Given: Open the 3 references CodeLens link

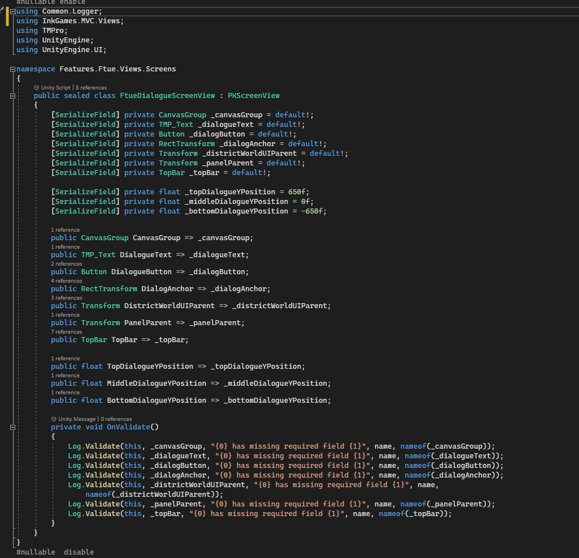Looking at the screenshot, I should (x=66, y=297).
